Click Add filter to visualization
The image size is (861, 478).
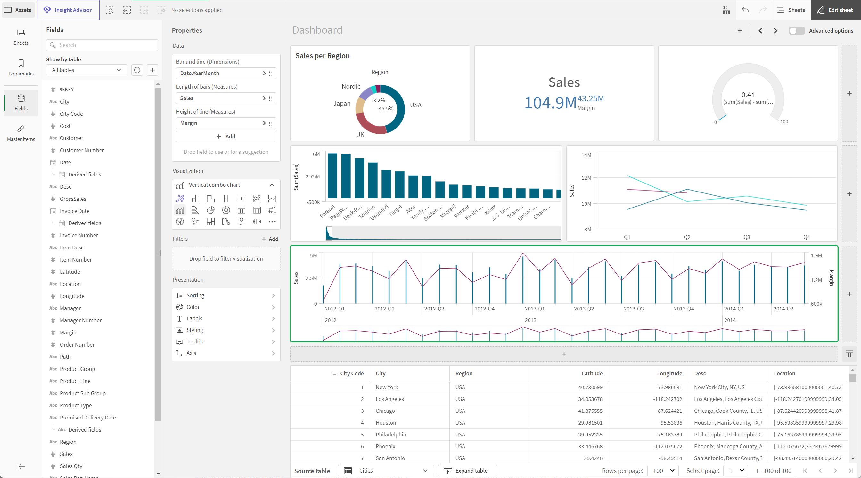click(269, 239)
